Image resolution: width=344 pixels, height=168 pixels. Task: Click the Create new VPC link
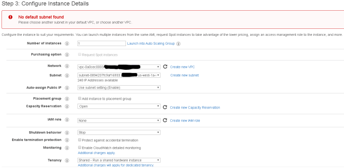[183, 67]
